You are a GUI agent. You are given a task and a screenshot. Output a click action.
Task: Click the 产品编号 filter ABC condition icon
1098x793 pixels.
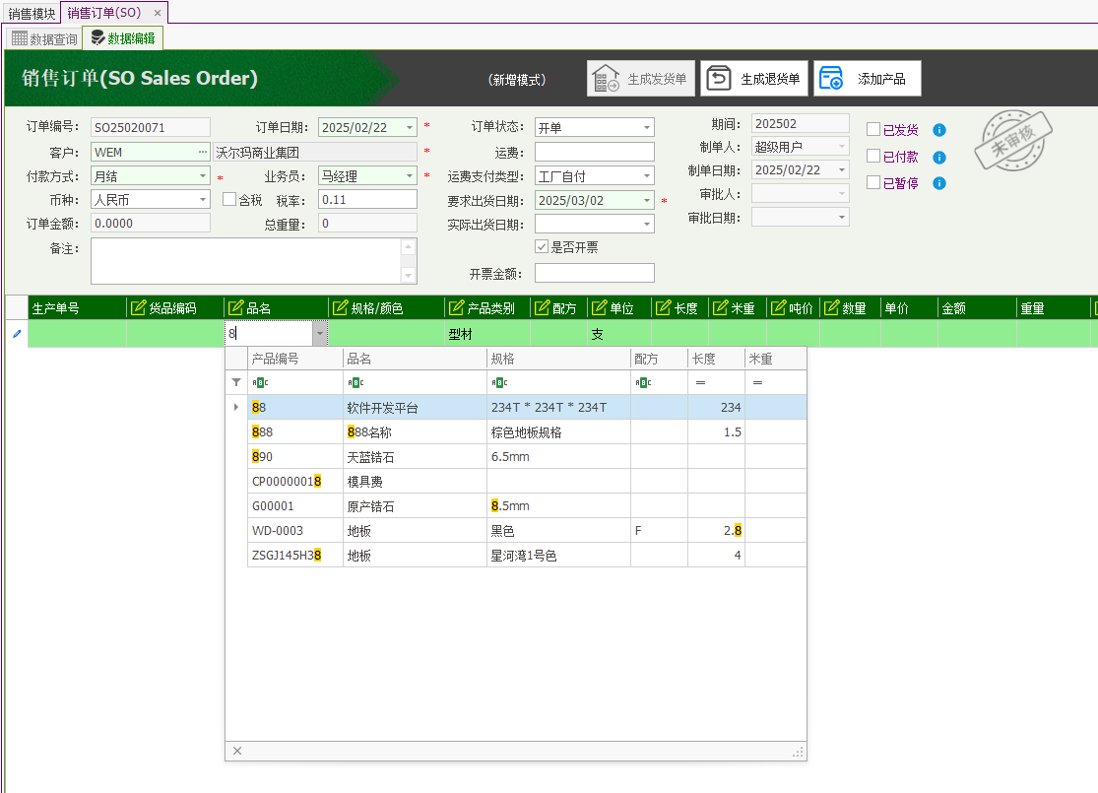pos(261,382)
